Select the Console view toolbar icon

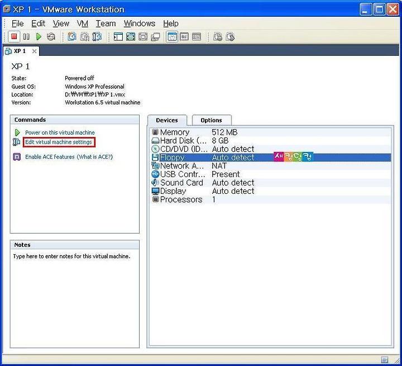(197, 37)
